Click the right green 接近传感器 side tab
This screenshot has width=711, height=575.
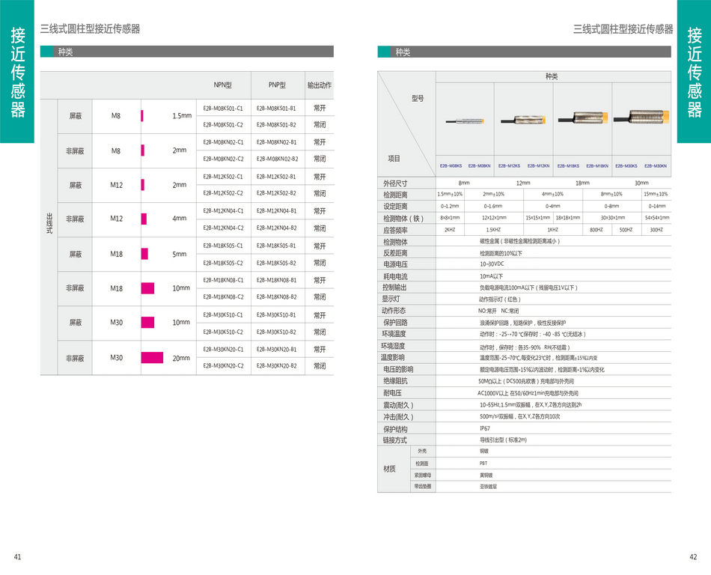coord(694,71)
